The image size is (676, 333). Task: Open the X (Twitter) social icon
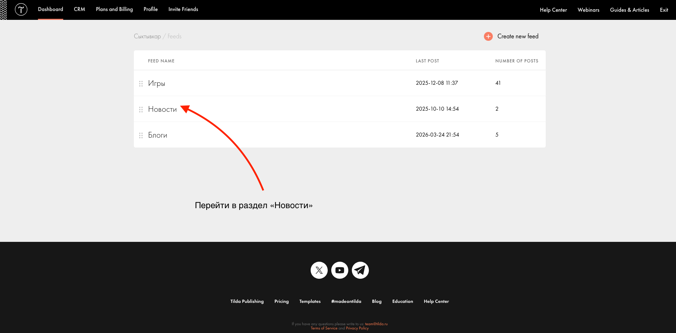[x=319, y=270]
